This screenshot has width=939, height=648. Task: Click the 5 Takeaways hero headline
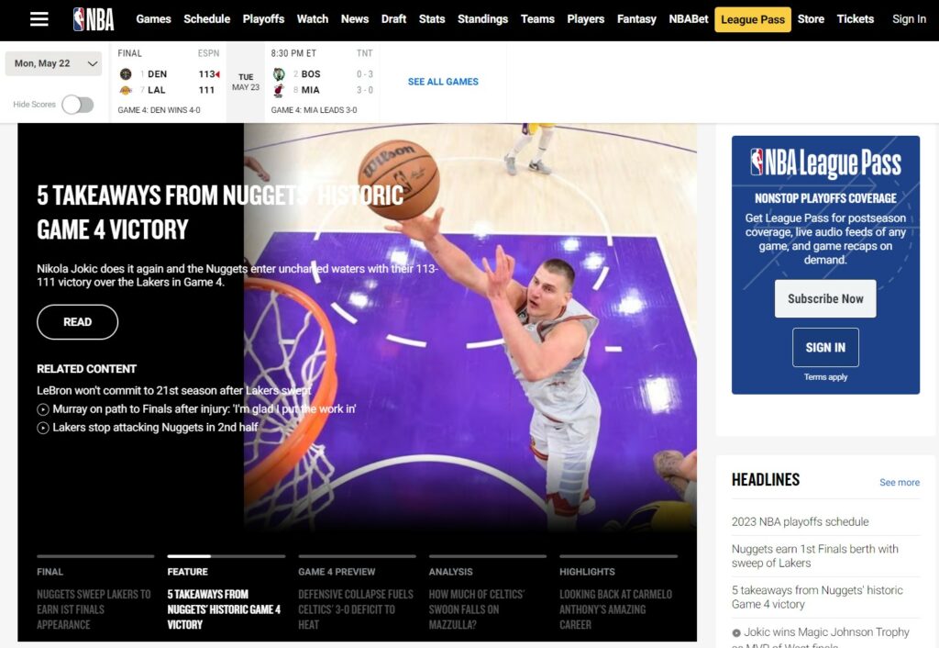point(220,213)
